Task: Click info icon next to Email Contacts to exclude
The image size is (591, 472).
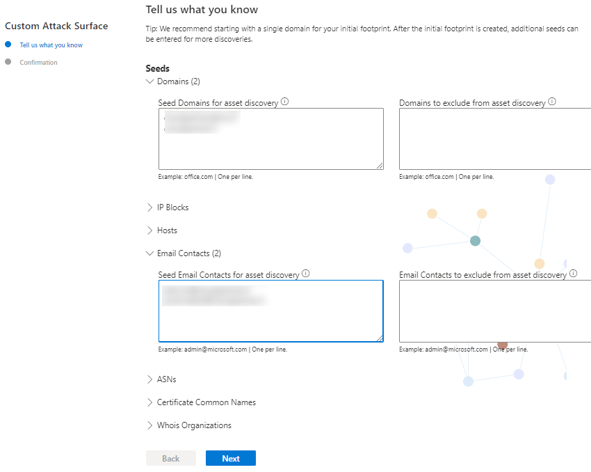Action: (x=573, y=274)
